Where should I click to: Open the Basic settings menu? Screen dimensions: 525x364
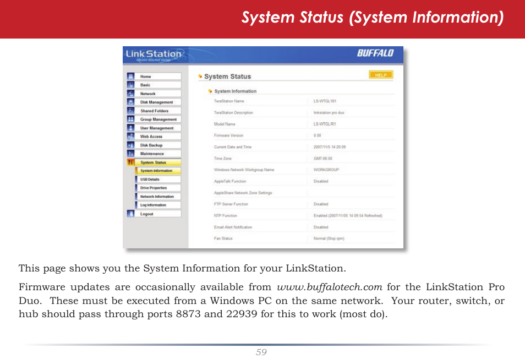[158, 85]
